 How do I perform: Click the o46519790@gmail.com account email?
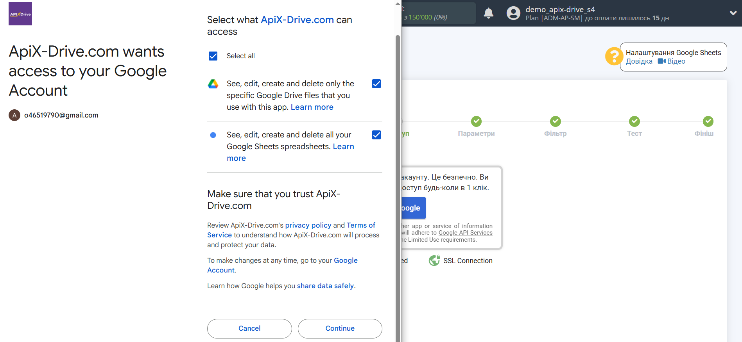(61, 115)
